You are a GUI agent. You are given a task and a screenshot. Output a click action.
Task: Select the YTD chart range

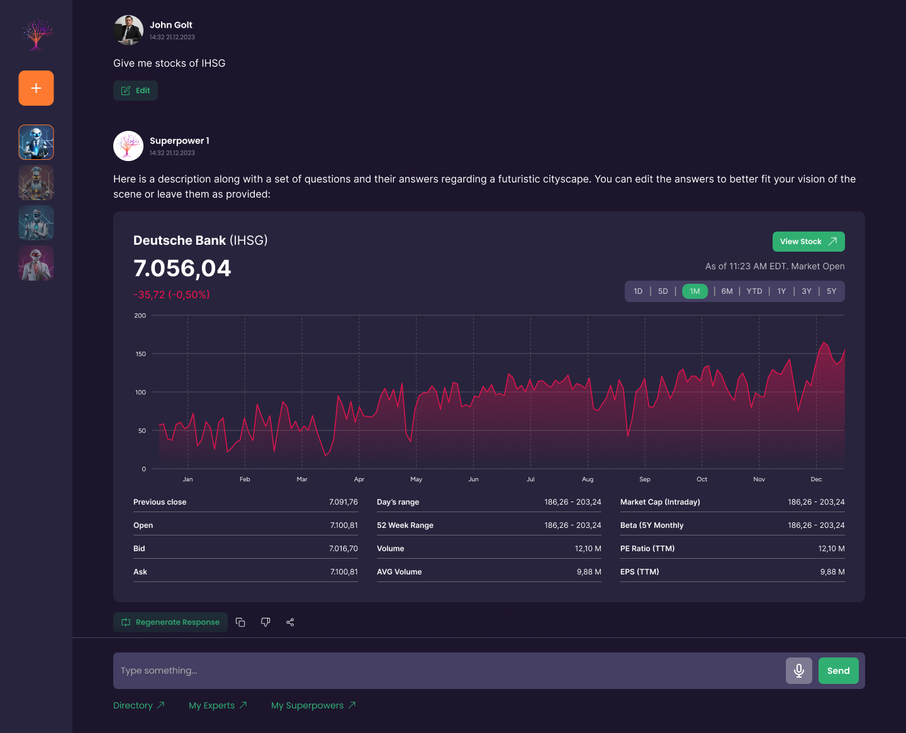(754, 291)
